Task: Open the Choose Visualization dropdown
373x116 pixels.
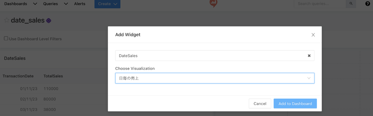Action: [x=214, y=78]
